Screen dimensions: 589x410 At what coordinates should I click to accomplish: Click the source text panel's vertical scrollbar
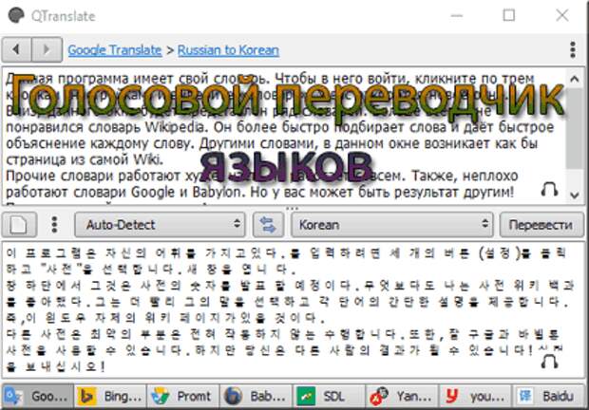point(575,133)
